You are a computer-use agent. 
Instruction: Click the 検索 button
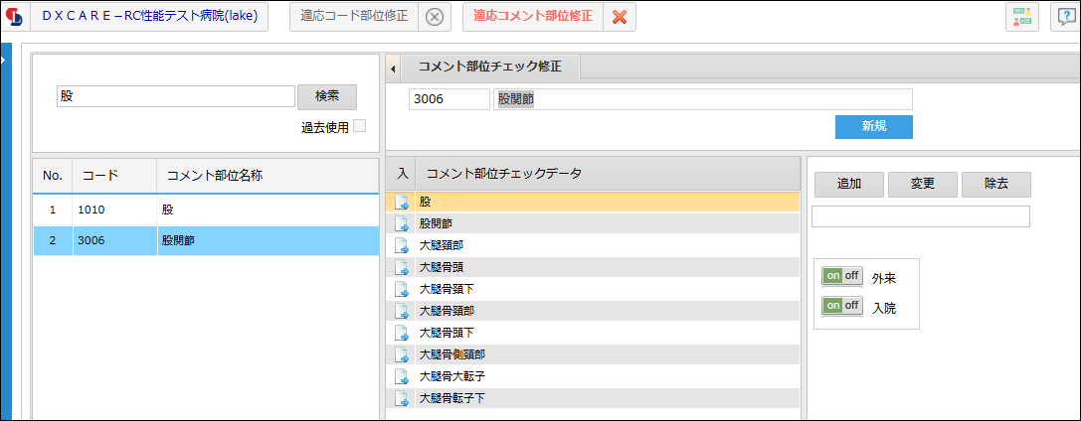(x=327, y=97)
